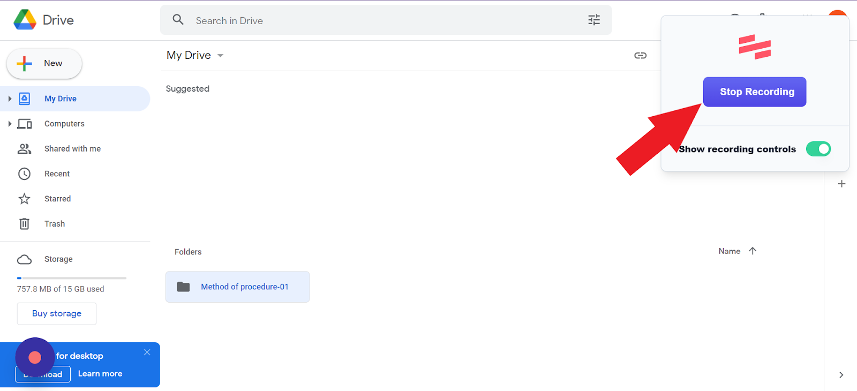The height and width of the screenshot is (391, 857).
Task: Open the search filter options icon
Action: pyautogui.click(x=594, y=20)
